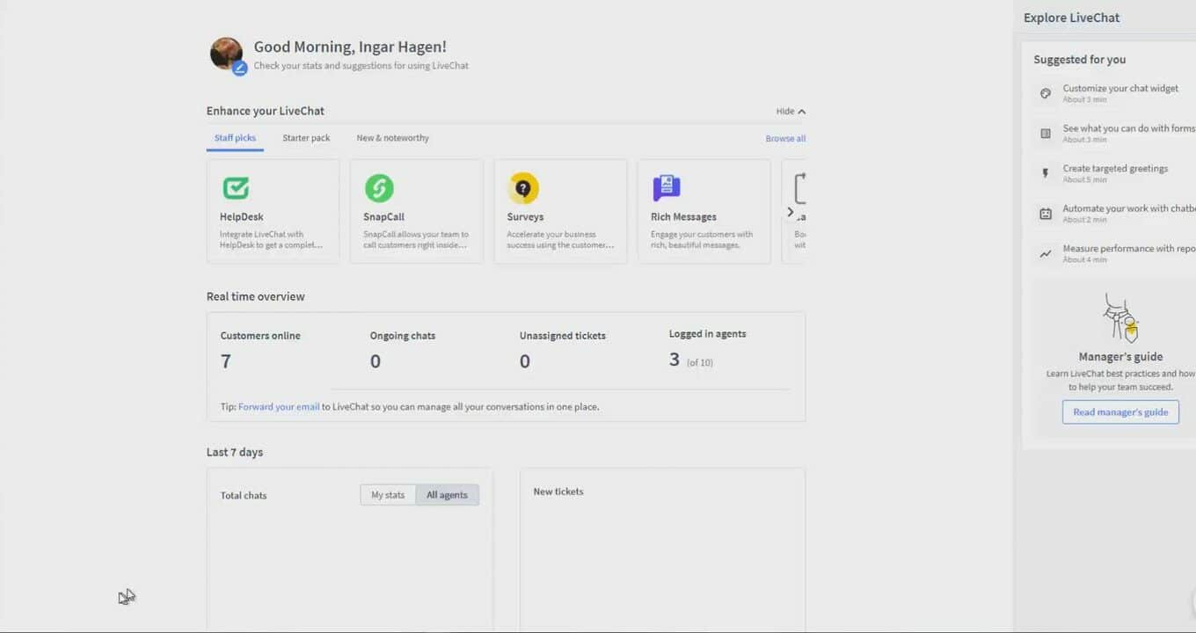Open the Surveys app icon
This screenshot has height=633, width=1196.
[523, 187]
